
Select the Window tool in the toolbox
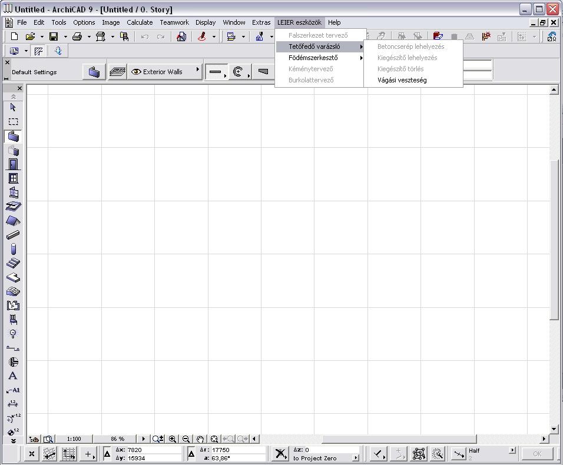[x=14, y=178]
